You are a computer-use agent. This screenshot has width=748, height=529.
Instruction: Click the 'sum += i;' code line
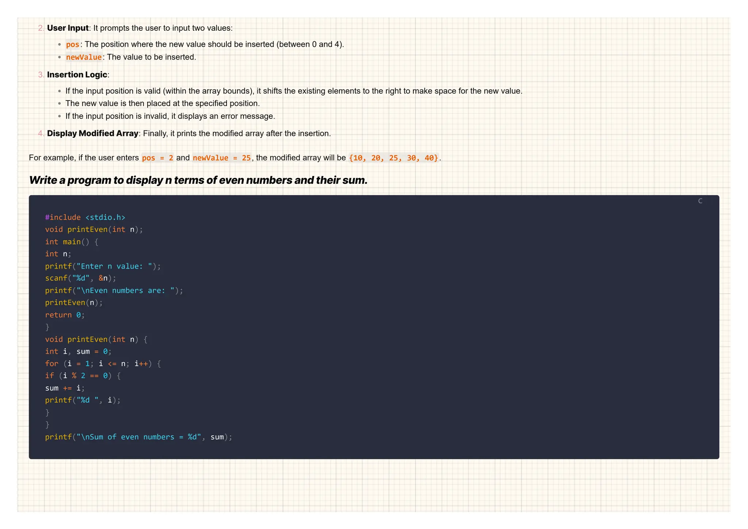(x=65, y=388)
